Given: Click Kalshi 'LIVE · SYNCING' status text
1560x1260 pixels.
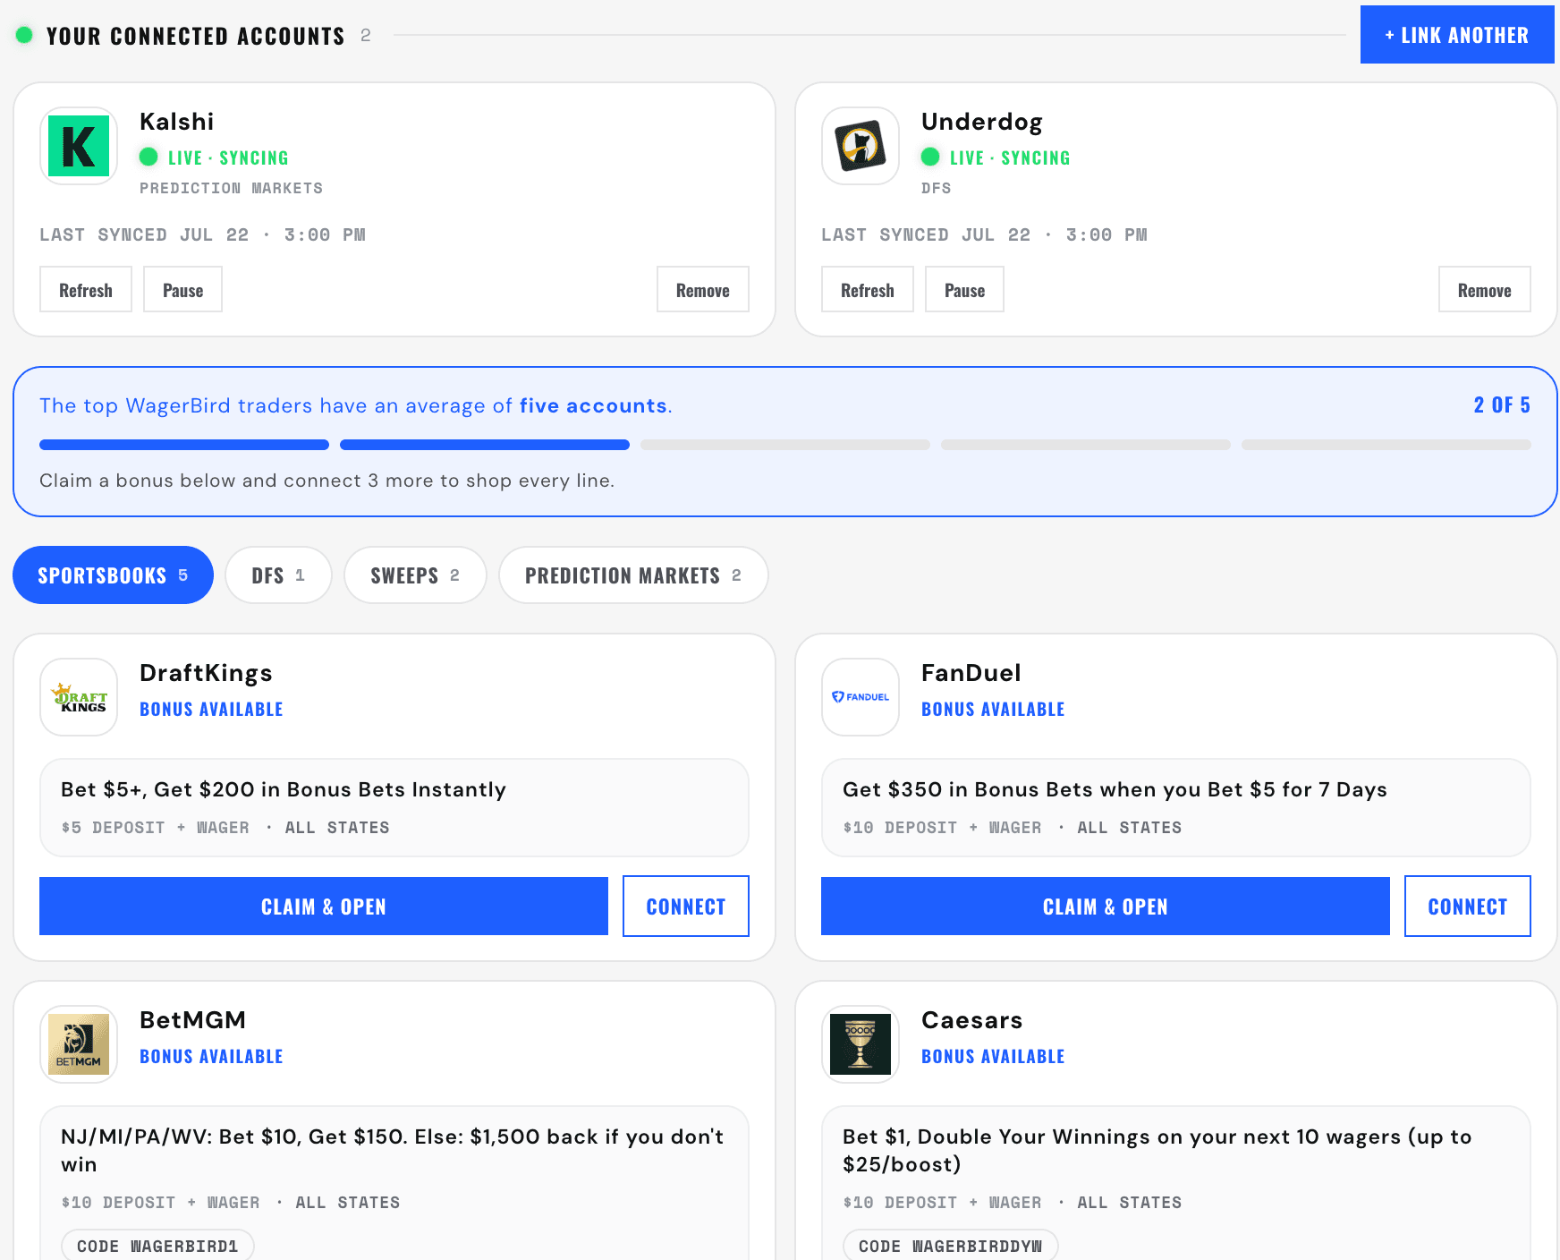Looking at the screenshot, I should tap(228, 157).
